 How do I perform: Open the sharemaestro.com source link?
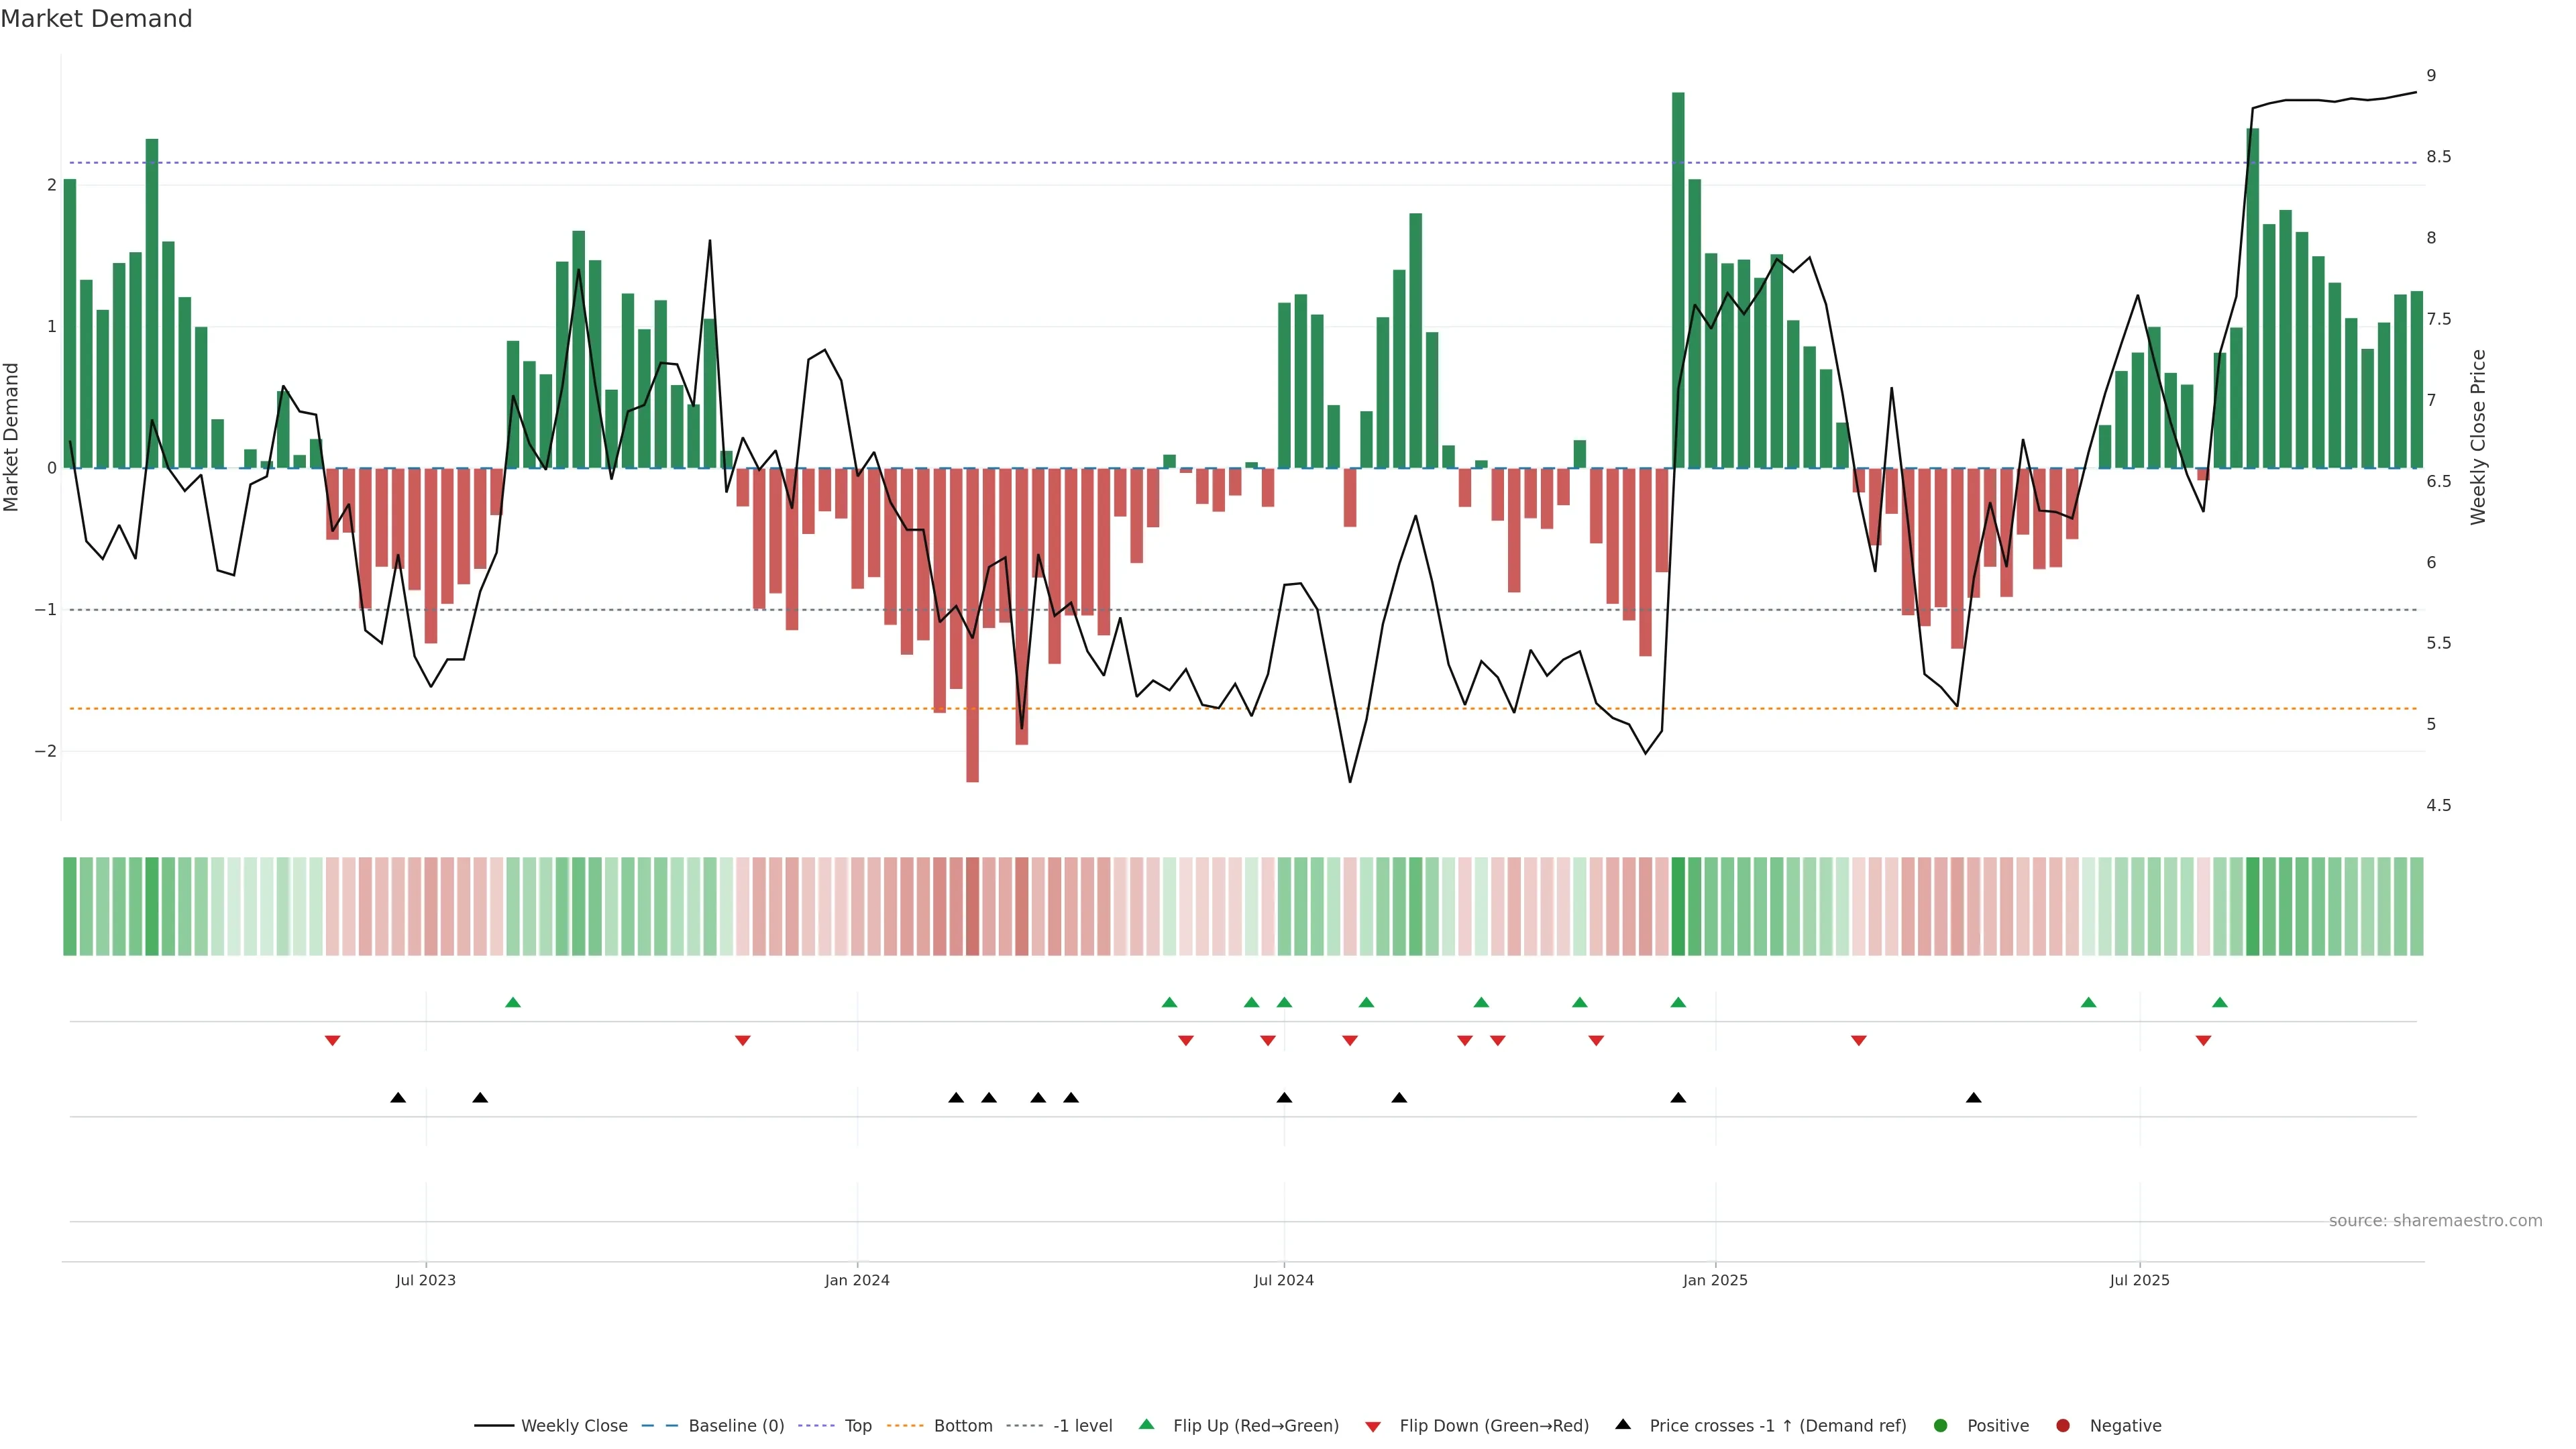pos(2435,1220)
